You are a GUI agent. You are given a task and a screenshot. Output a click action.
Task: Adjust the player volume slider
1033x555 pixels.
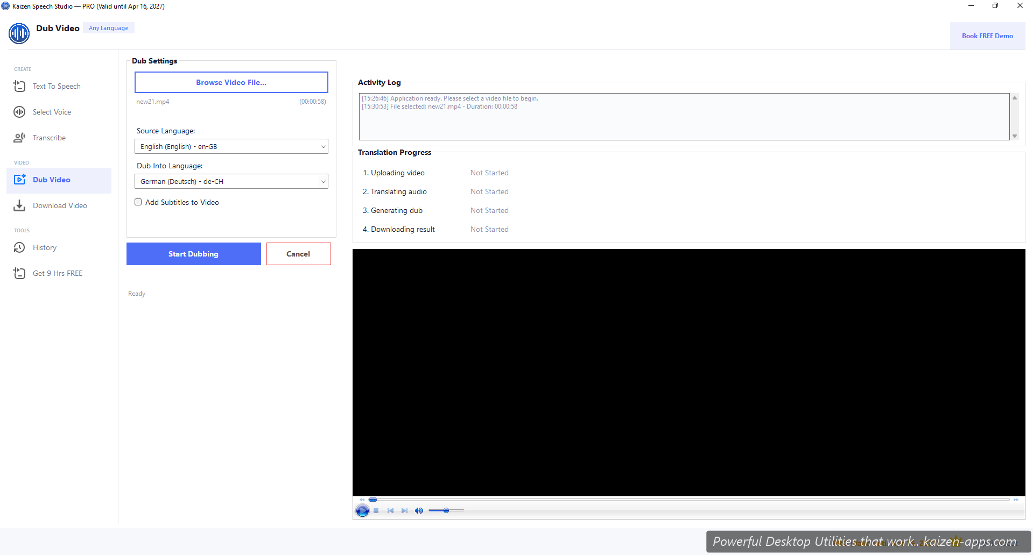(446, 510)
